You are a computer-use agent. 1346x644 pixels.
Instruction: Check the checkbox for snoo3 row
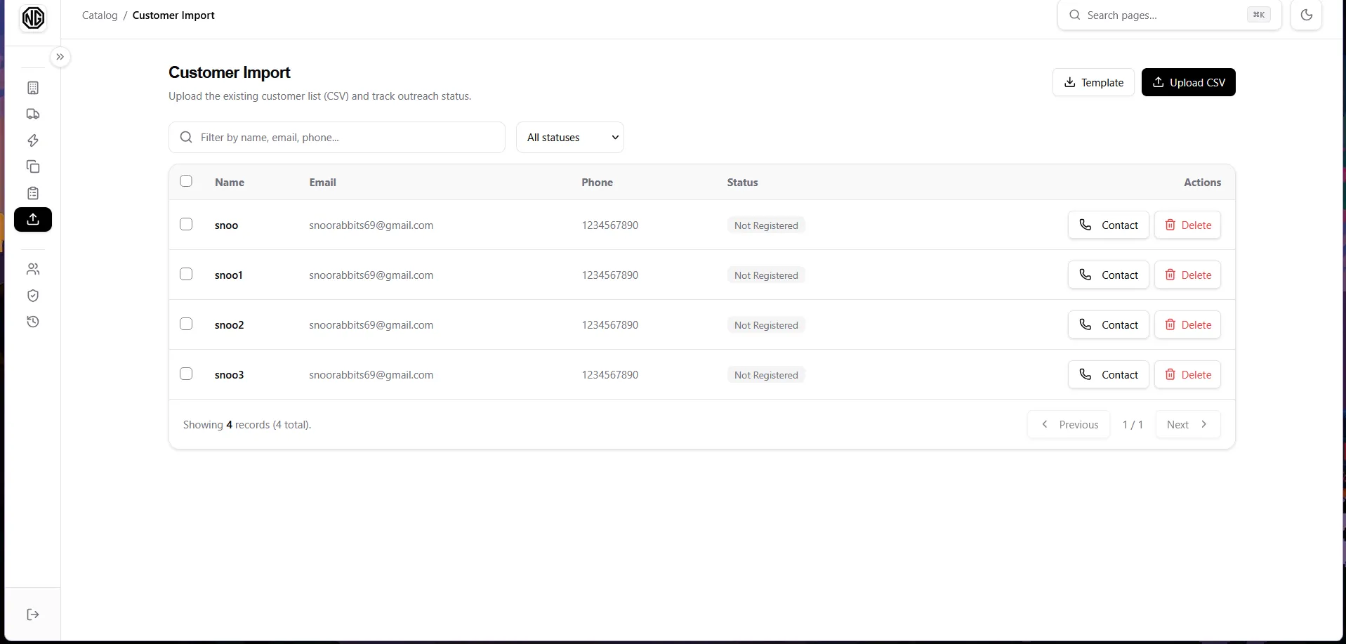[x=186, y=374]
